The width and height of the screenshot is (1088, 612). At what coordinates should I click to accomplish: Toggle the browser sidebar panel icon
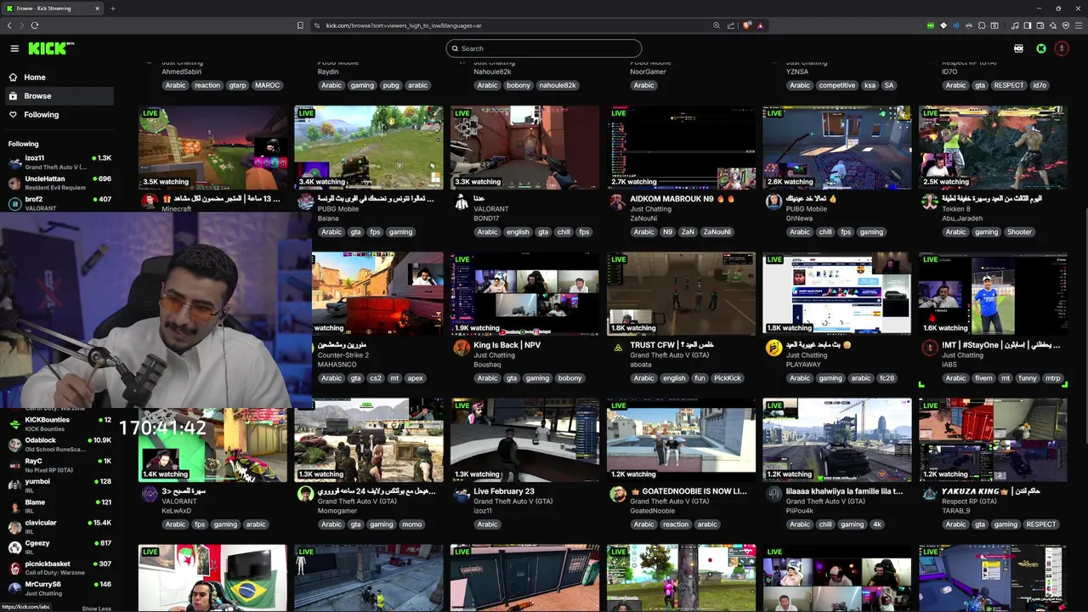(x=1028, y=25)
